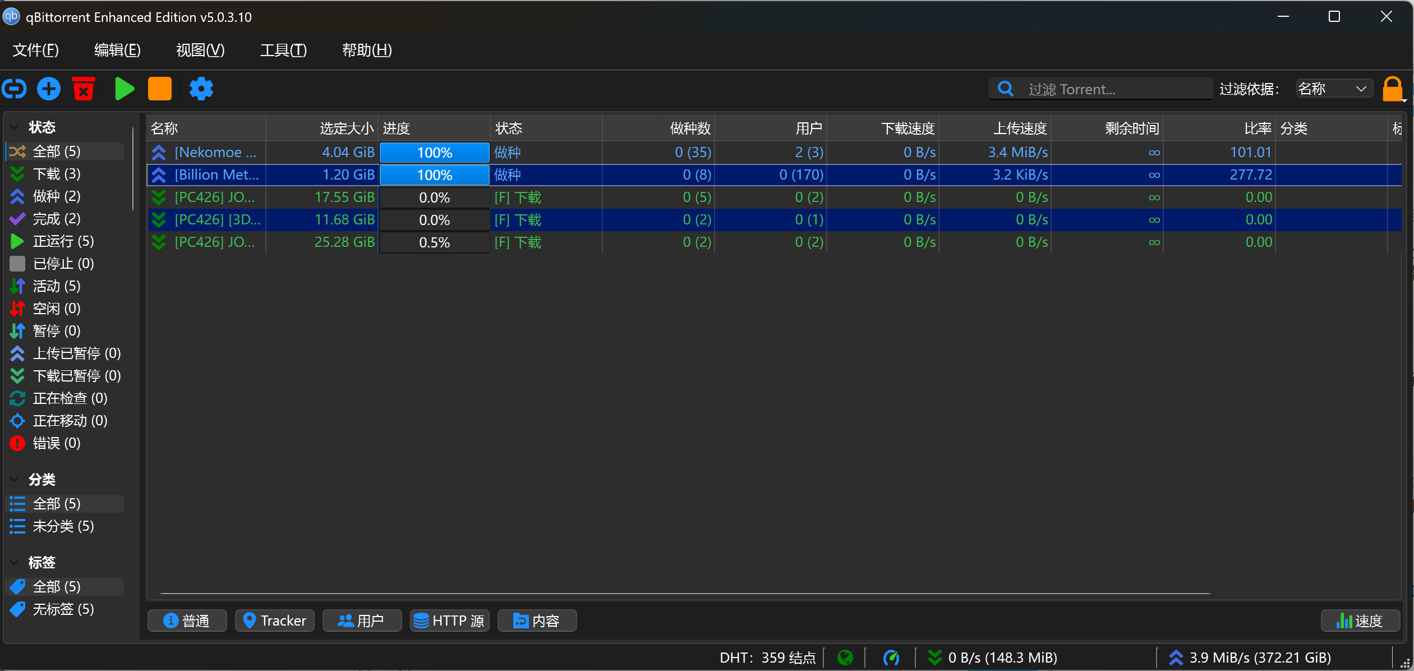
Task: Click the orange stop torrent icon
Action: pyautogui.click(x=160, y=89)
